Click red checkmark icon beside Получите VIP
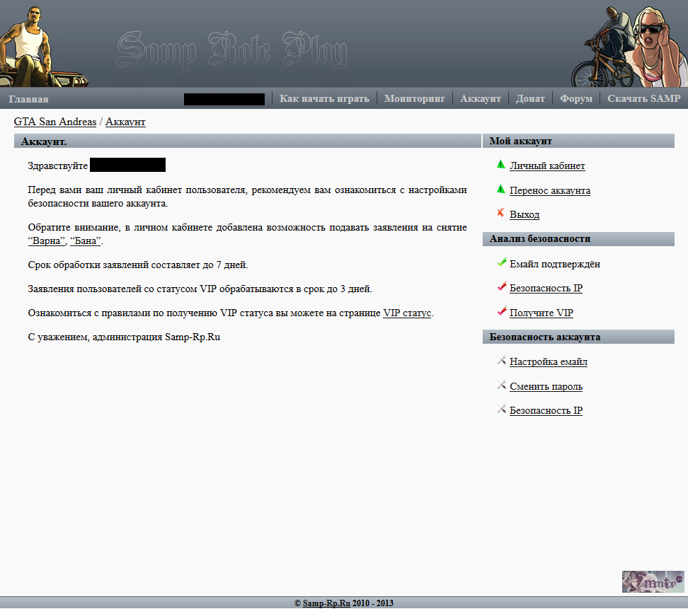Screen dimensions: 688x609 pyautogui.click(x=501, y=311)
